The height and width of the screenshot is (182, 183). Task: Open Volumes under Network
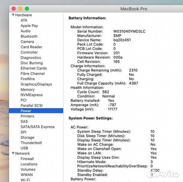click(28, 170)
